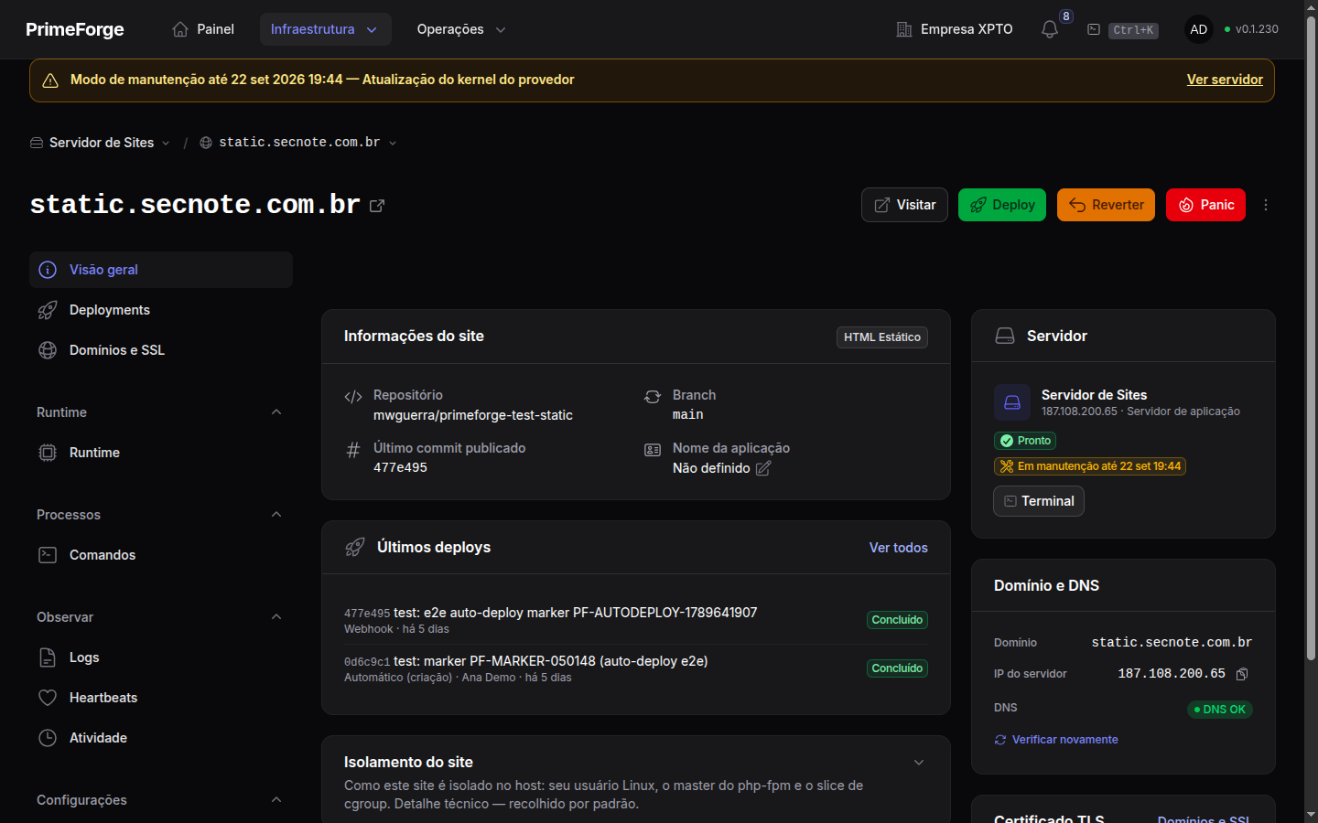Screen dimensions: 1318x823
Task: Click the 477e495 auto-deploy marker entry
Action: coord(635,620)
